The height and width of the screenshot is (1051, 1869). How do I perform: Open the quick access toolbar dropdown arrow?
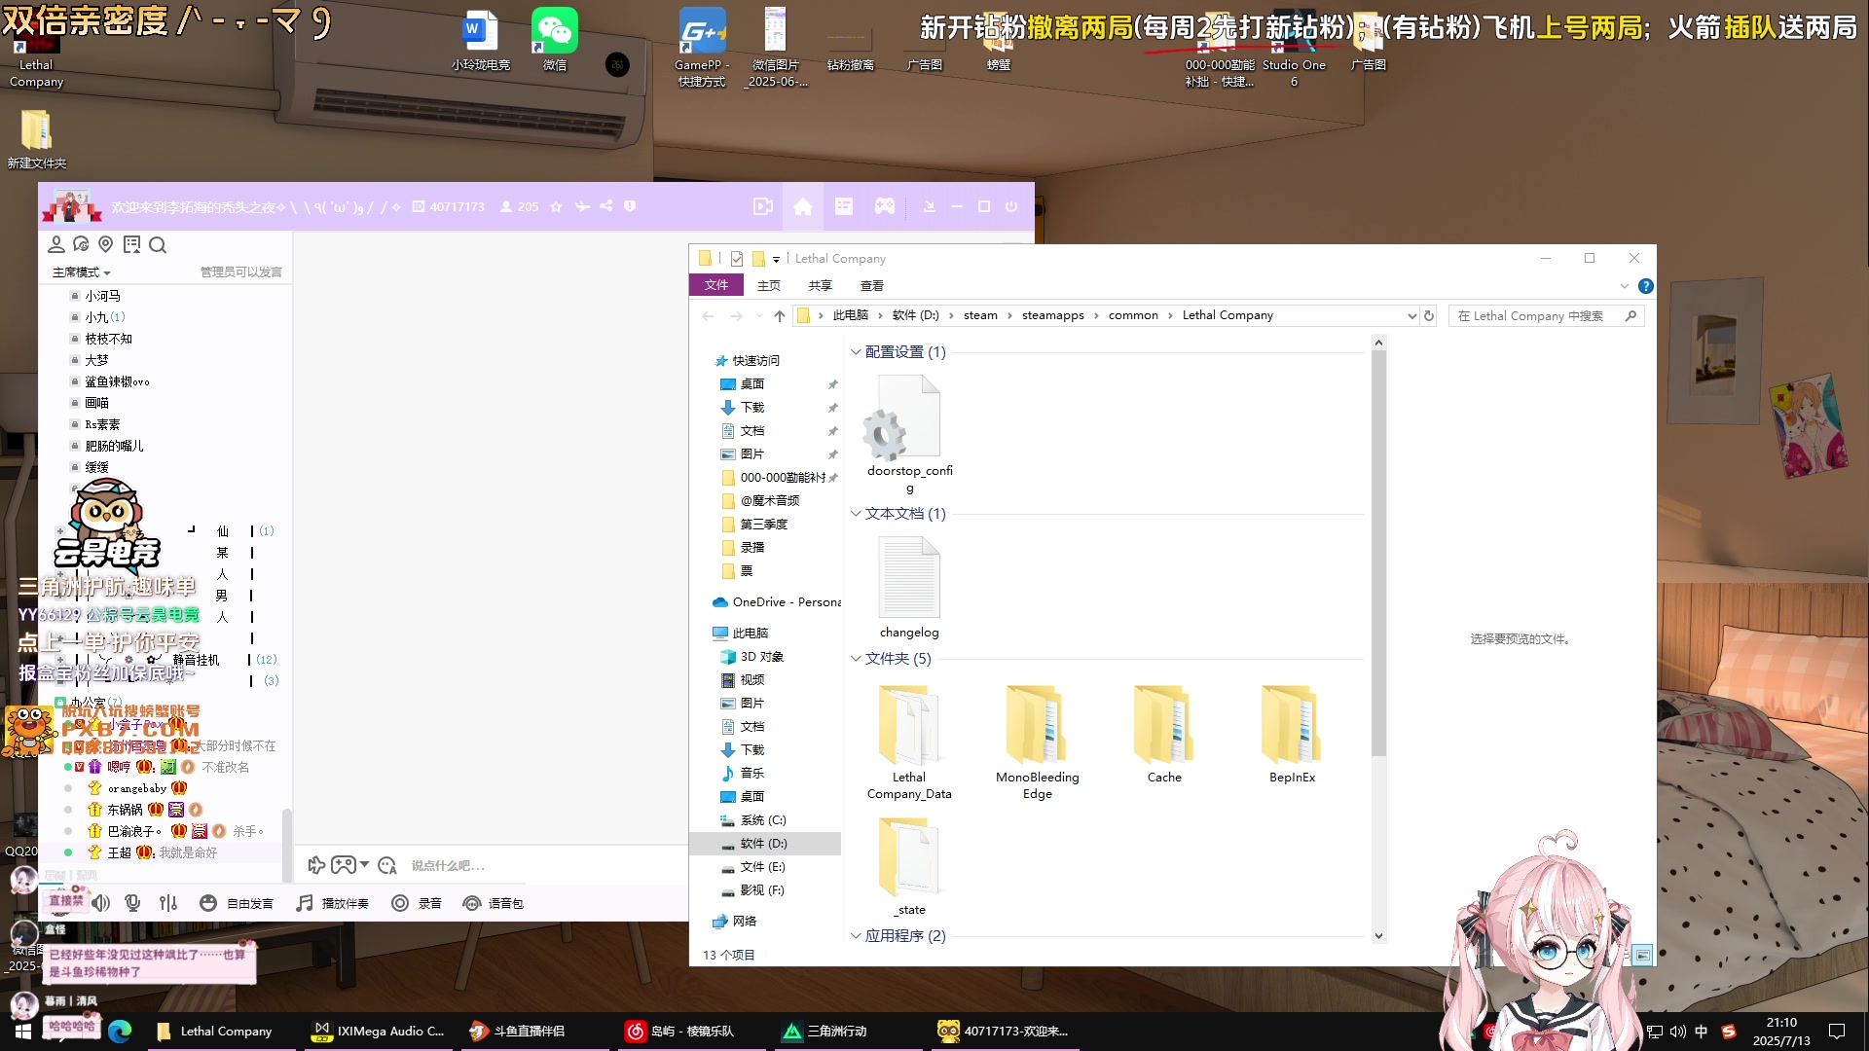(776, 259)
